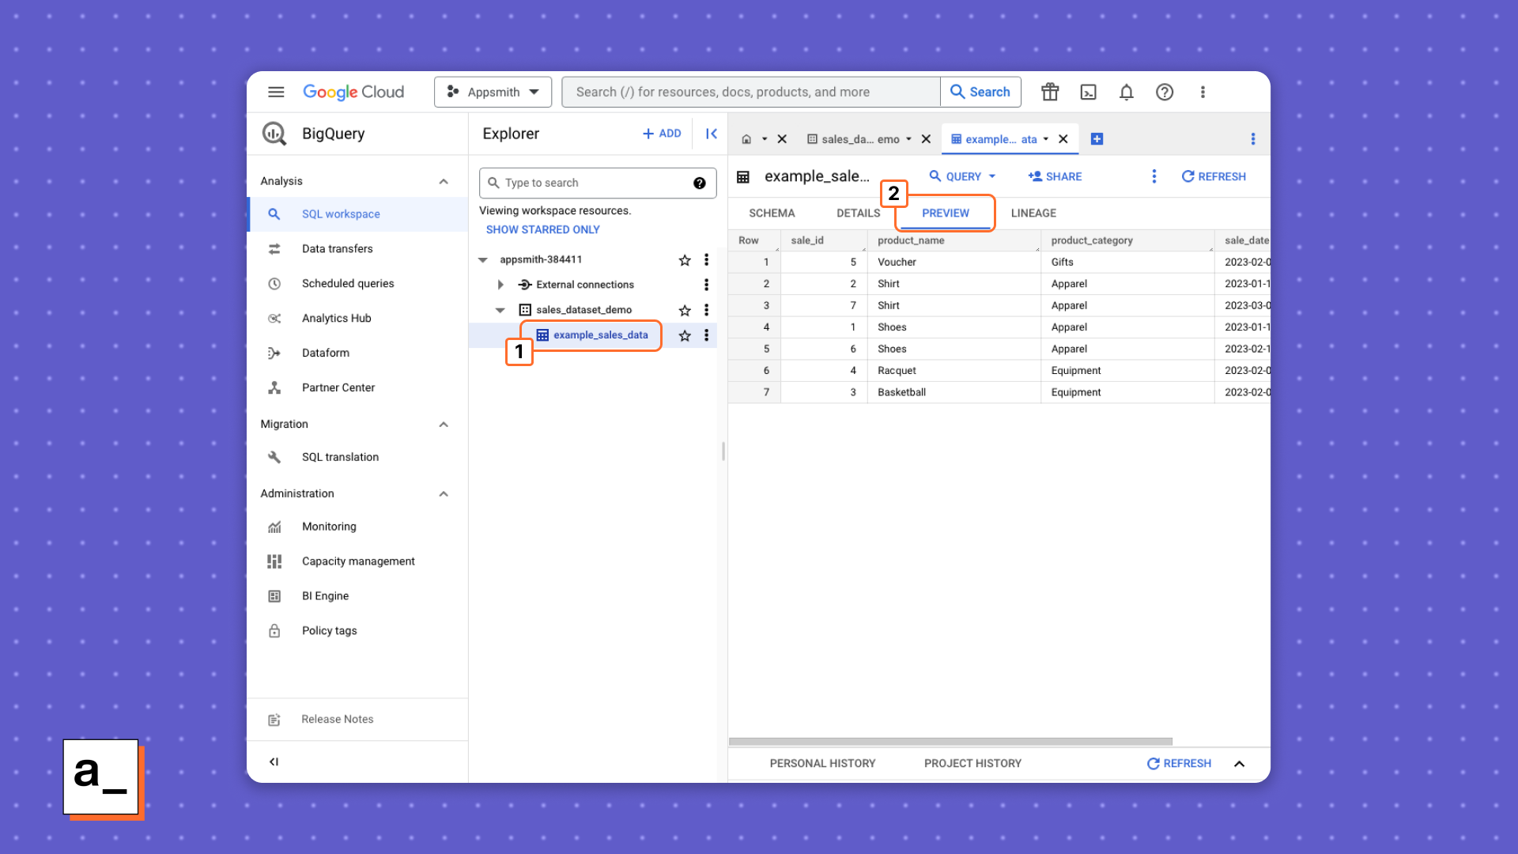Click the BI Engine icon
The height and width of the screenshot is (854, 1518).
pos(275,595)
